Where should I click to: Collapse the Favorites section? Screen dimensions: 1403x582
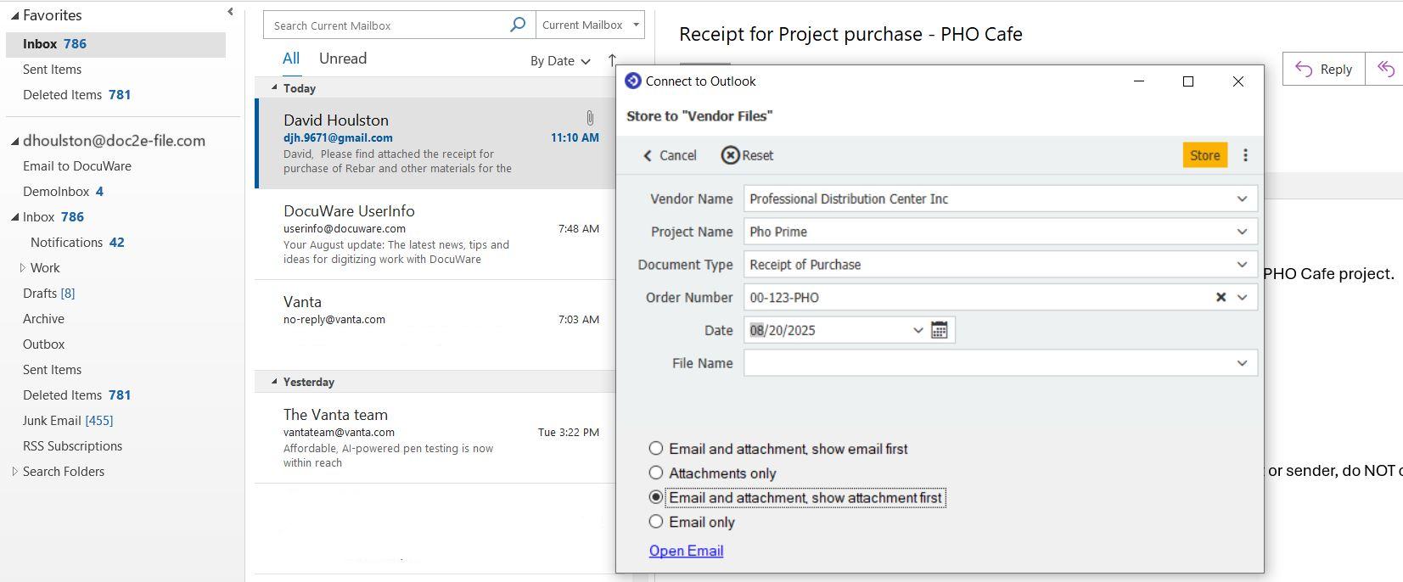(x=14, y=15)
